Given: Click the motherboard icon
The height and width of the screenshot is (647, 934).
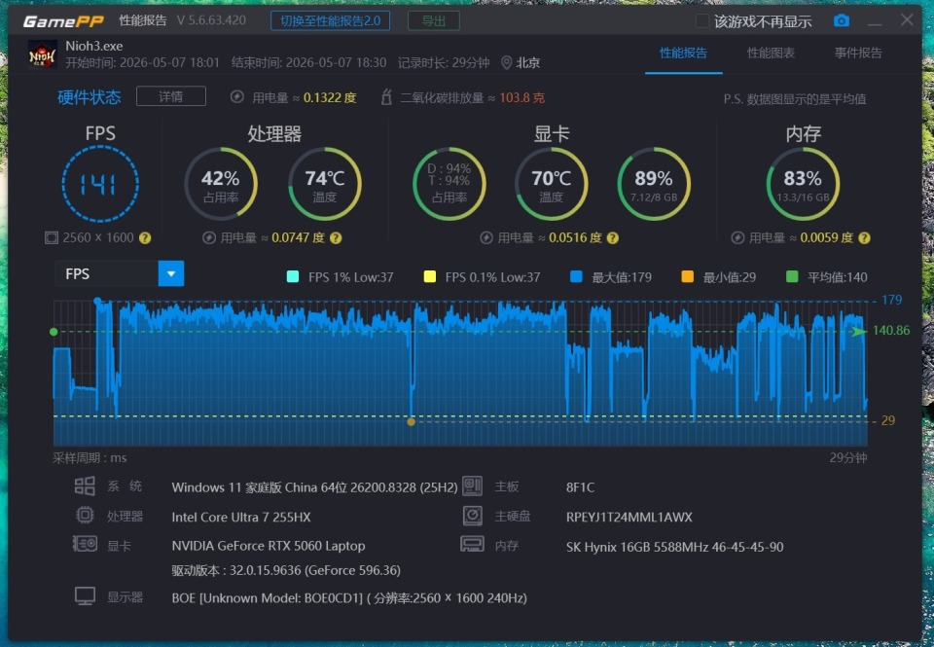Looking at the screenshot, I should point(473,486).
